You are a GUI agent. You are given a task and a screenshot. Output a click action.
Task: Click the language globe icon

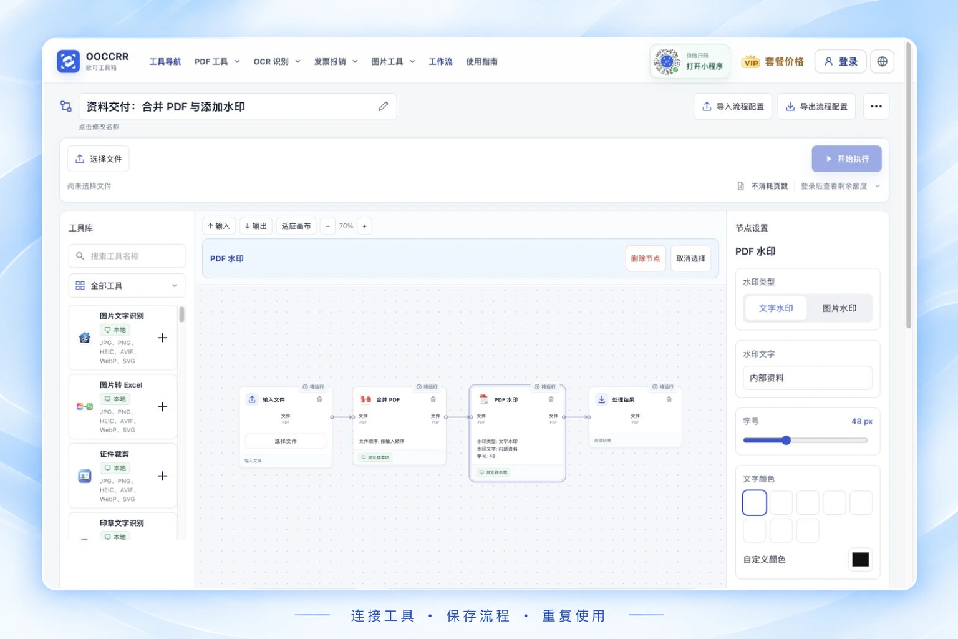(x=882, y=61)
